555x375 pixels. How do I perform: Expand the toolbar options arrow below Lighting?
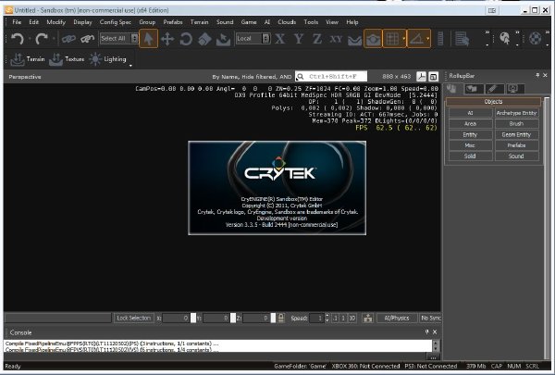tap(130, 66)
